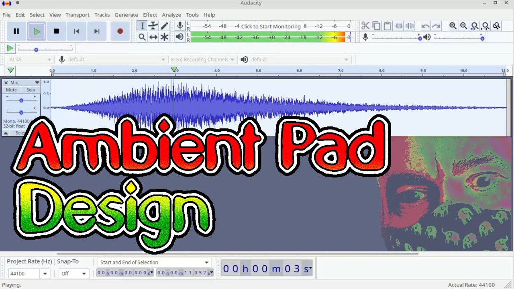Click the green Play button
Image resolution: width=514 pixels, height=289 pixels.
[37, 31]
